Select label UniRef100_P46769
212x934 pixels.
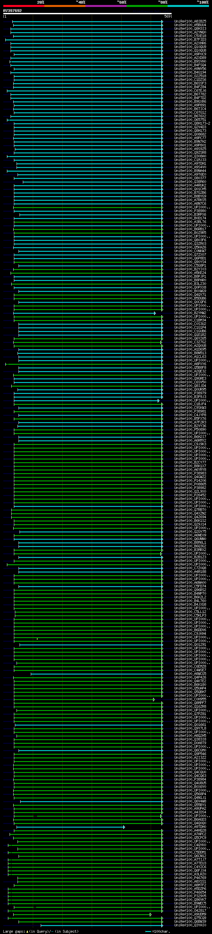(x=190, y=878)
